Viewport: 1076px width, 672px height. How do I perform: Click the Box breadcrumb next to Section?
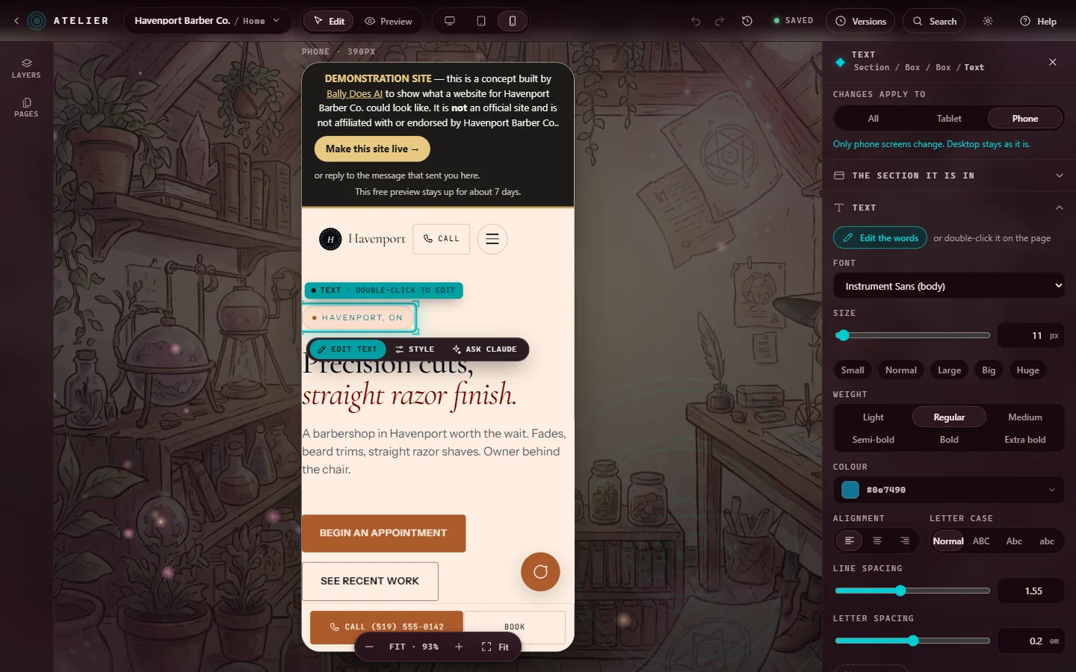912,67
